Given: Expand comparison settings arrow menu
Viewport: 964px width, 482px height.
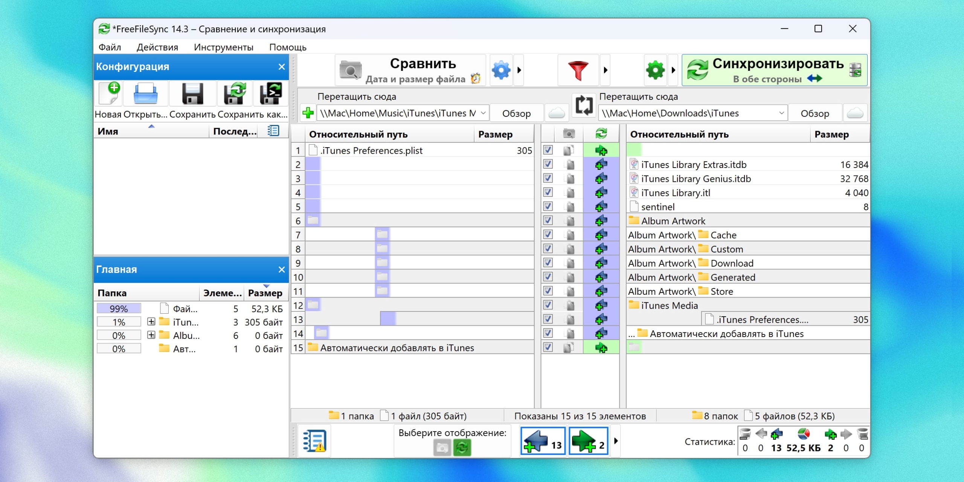Looking at the screenshot, I should (519, 70).
